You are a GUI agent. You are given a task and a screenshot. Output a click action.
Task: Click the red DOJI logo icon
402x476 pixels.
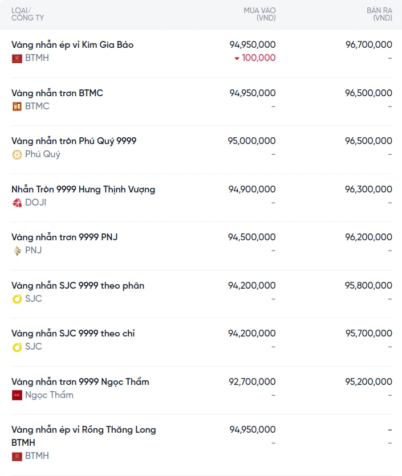click(17, 203)
